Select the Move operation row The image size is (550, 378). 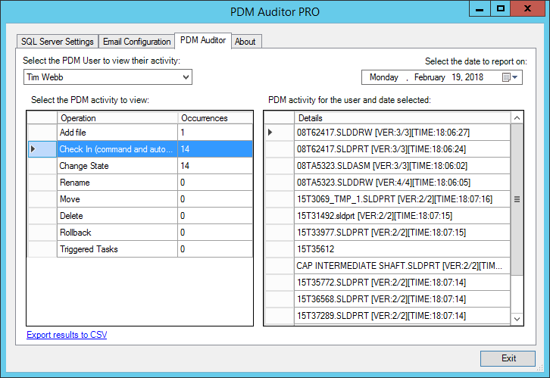pos(140,199)
